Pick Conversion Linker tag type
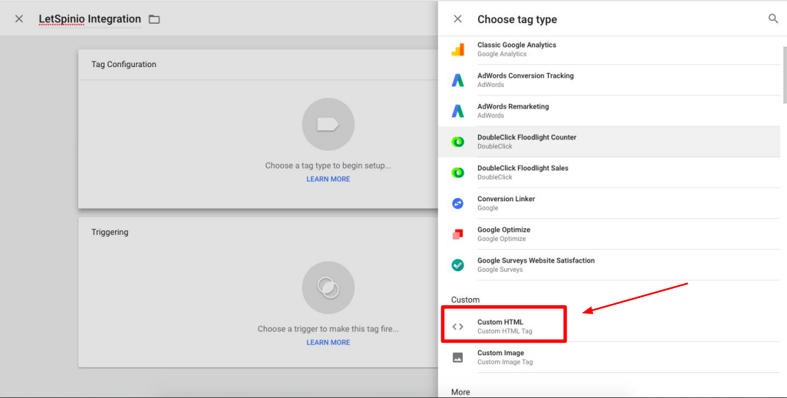787x398 pixels. coord(609,203)
